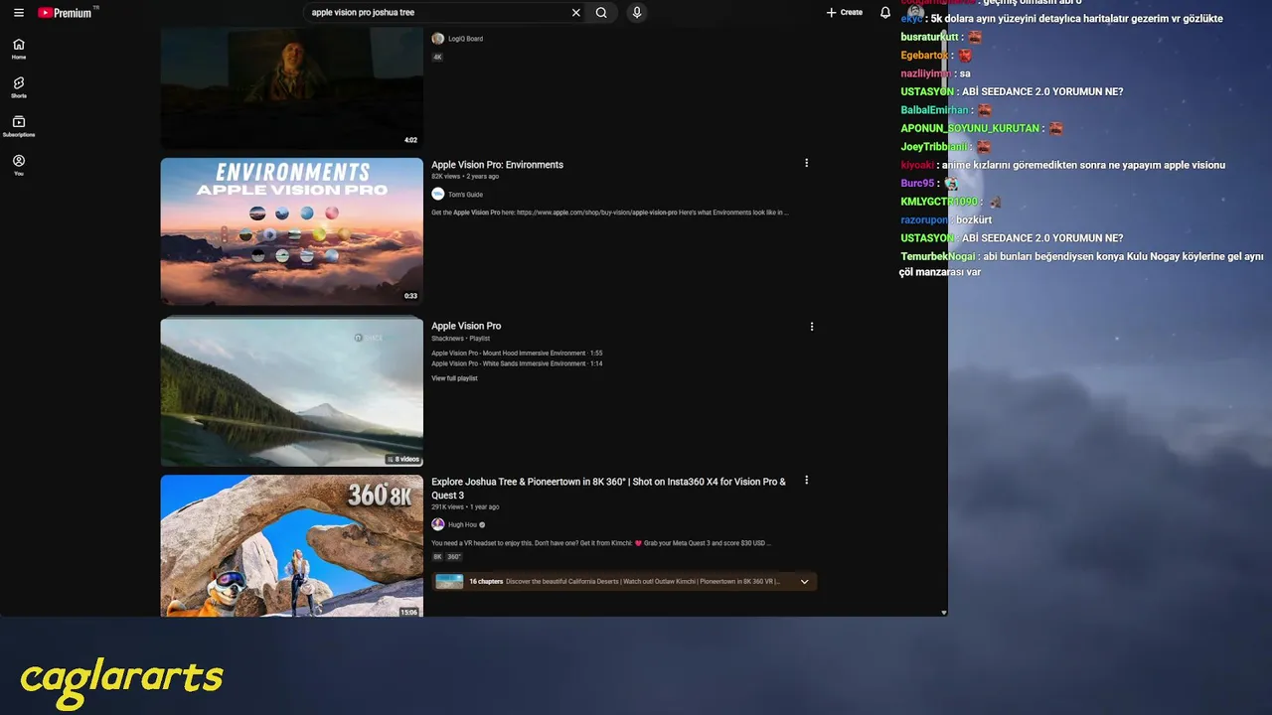1272x715 pixels.
Task: Click the Apple Vision Pro playlist title
Action: pyautogui.click(x=466, y=326)
